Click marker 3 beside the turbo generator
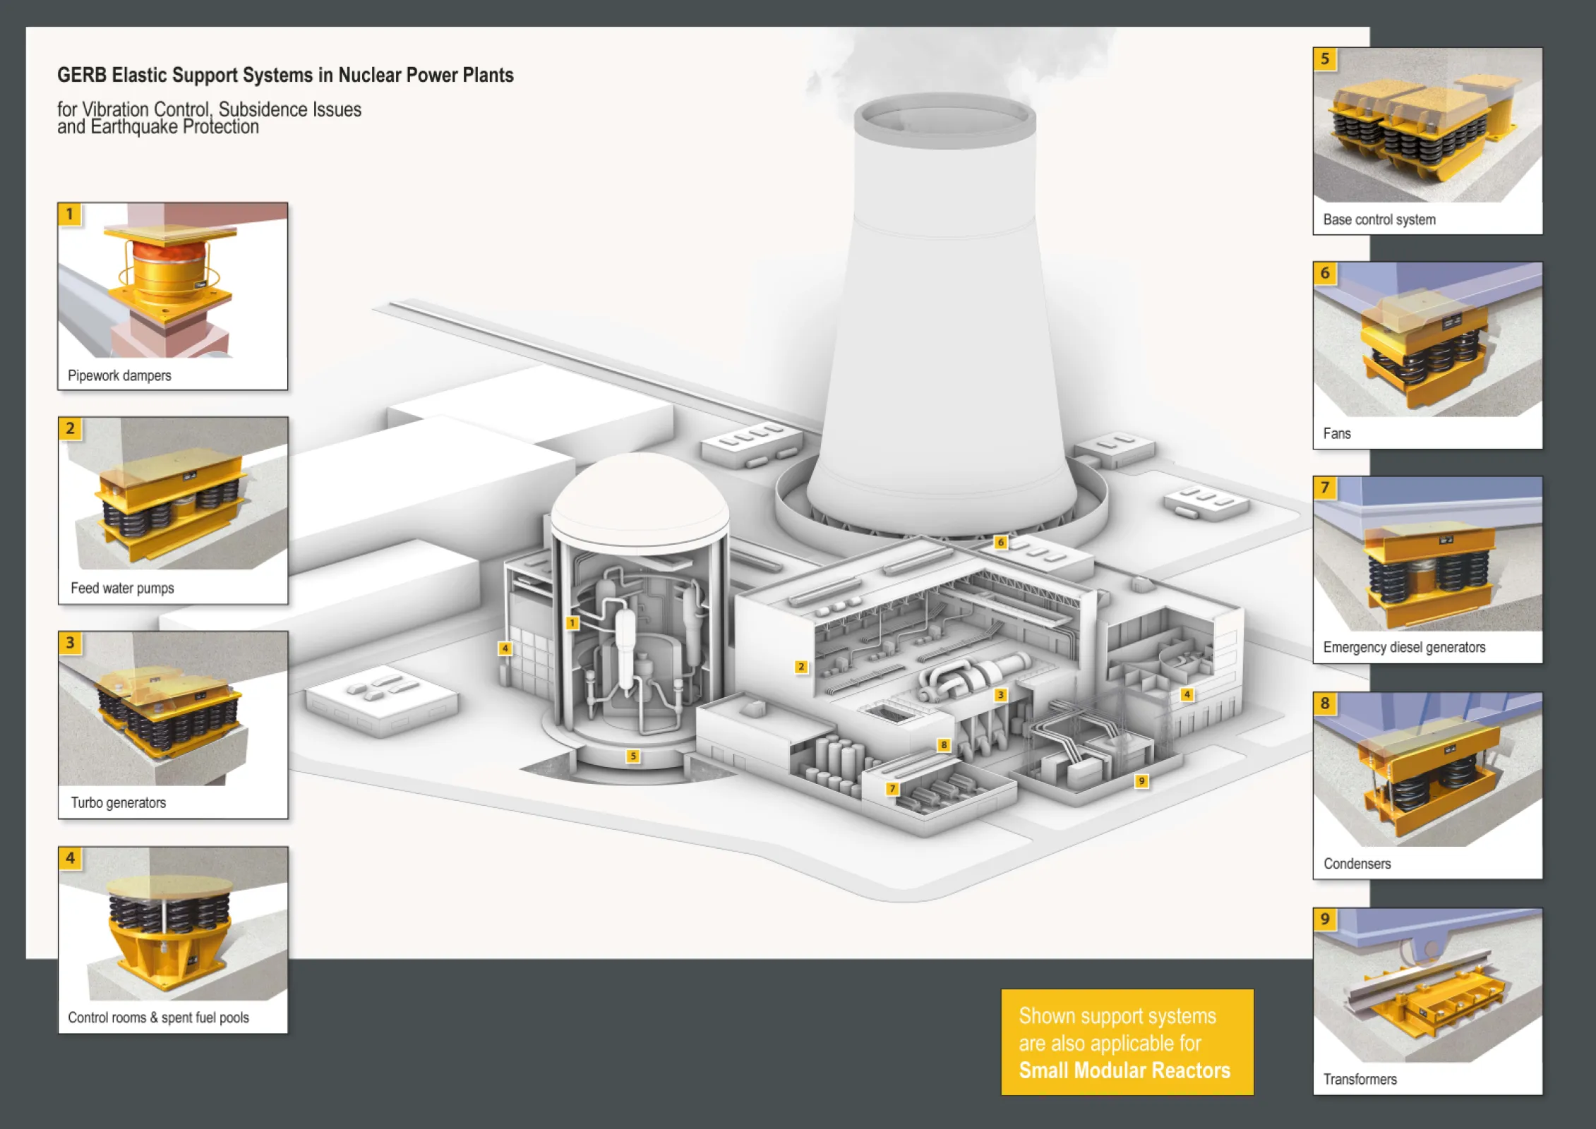1596x1129 pixels. 1000,695
